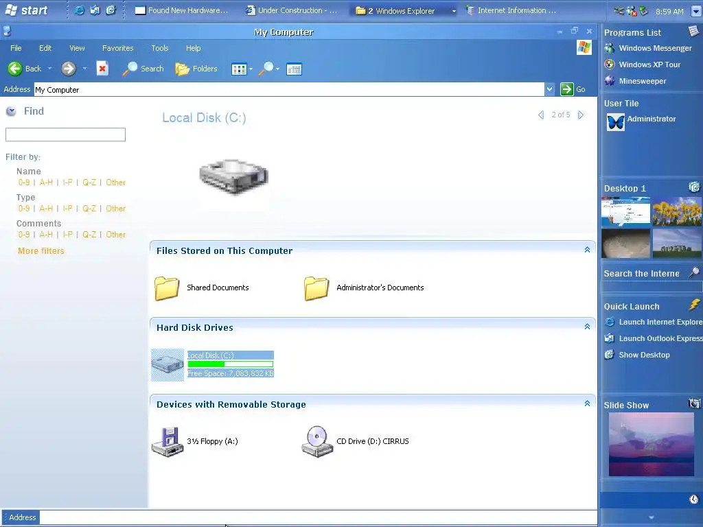The height and width of the screenshot is (527, 703).
Task: Go to next item arrow beside 2 of 5
Action: click(581, 115)
